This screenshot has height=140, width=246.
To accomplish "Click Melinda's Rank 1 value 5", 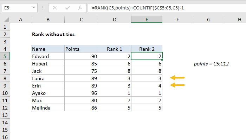I will click(115, 108).
